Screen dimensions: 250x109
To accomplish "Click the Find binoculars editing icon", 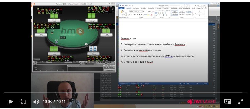I will pos(199,11).
